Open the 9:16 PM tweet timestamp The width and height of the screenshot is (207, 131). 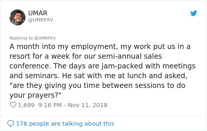click(x=49, y=105)
